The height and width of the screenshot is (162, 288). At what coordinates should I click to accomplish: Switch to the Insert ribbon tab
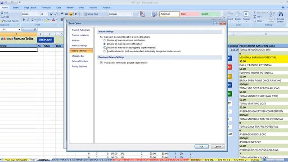(x=16, y=8)
